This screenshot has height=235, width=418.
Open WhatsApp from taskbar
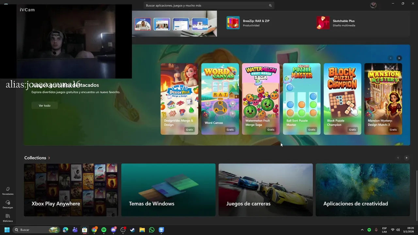152,230
